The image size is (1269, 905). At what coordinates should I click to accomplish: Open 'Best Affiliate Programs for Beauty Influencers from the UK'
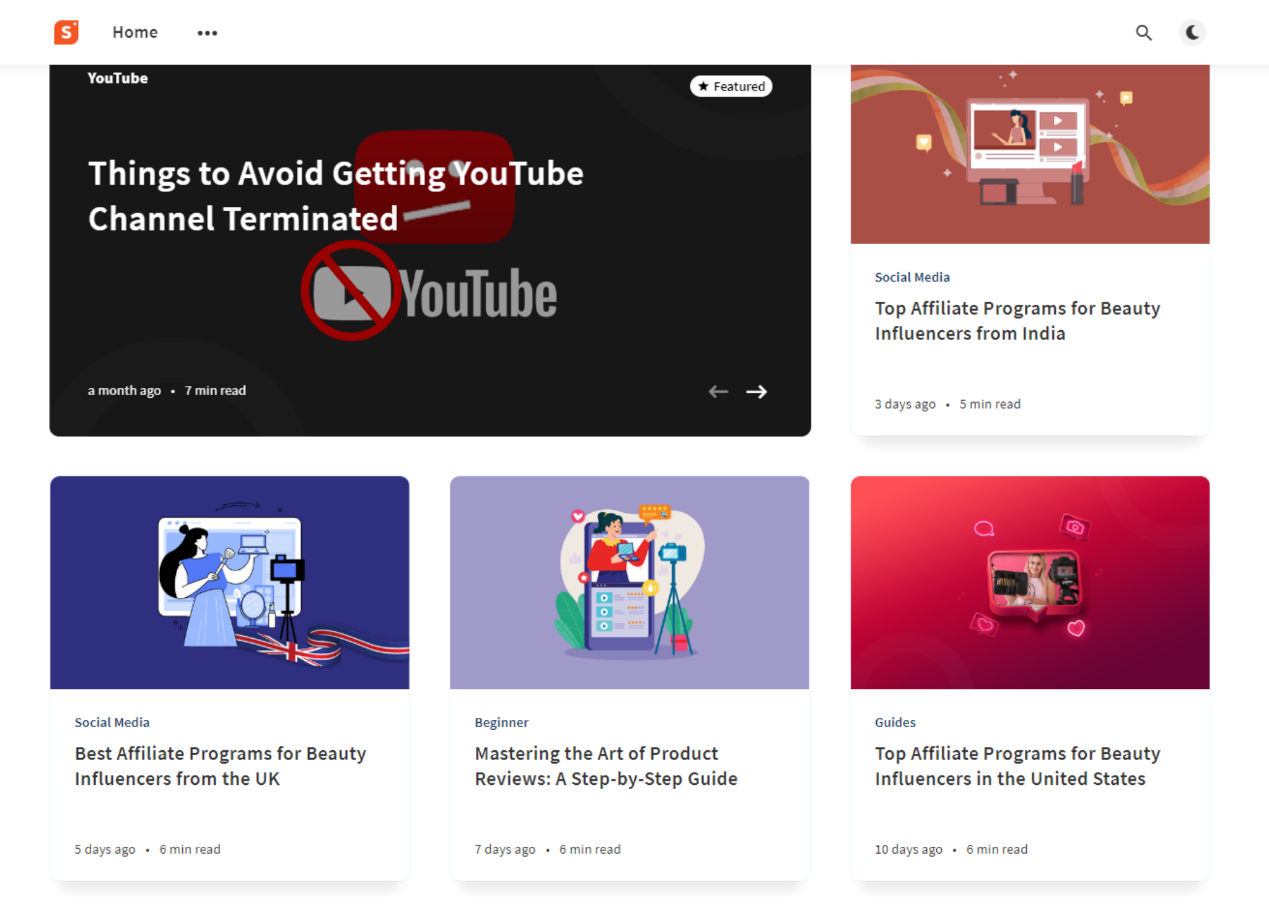point(221,766)
